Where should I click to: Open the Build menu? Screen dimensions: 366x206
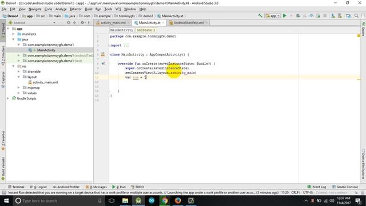click(x=89, y=9)
